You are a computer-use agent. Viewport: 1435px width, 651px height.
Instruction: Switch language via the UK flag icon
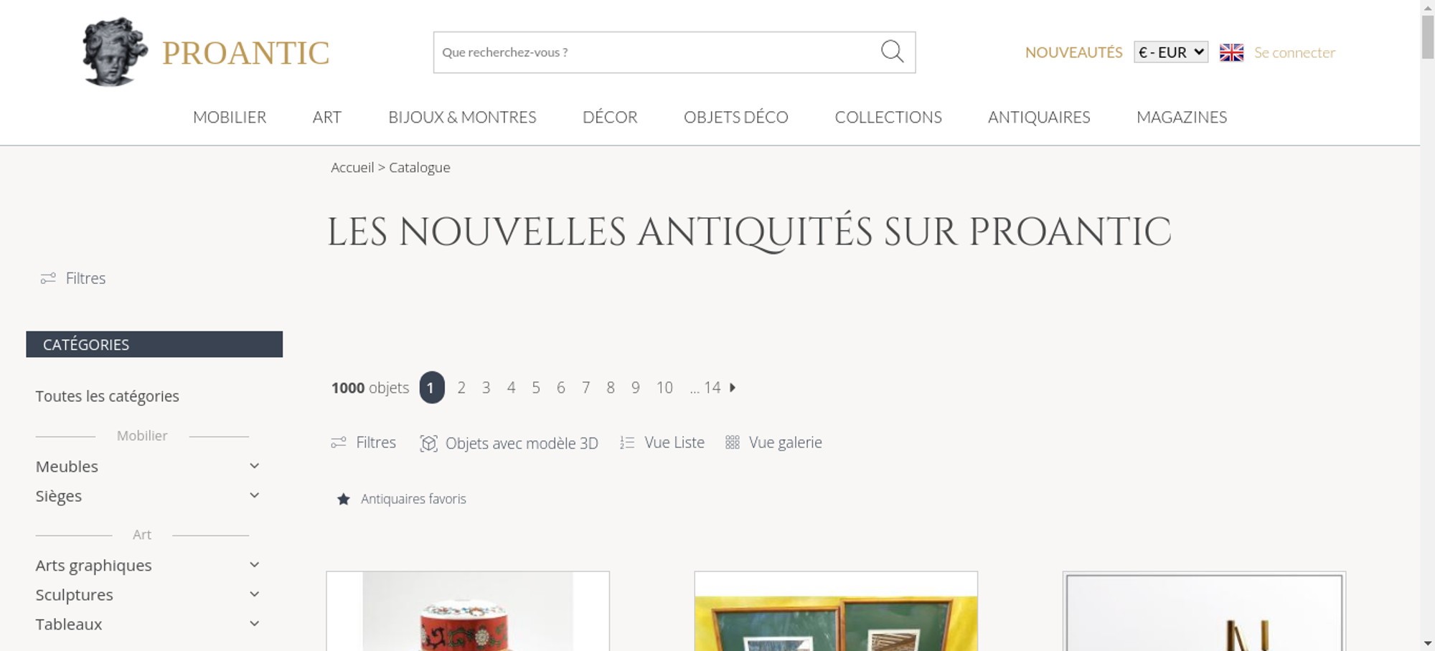1231,52
